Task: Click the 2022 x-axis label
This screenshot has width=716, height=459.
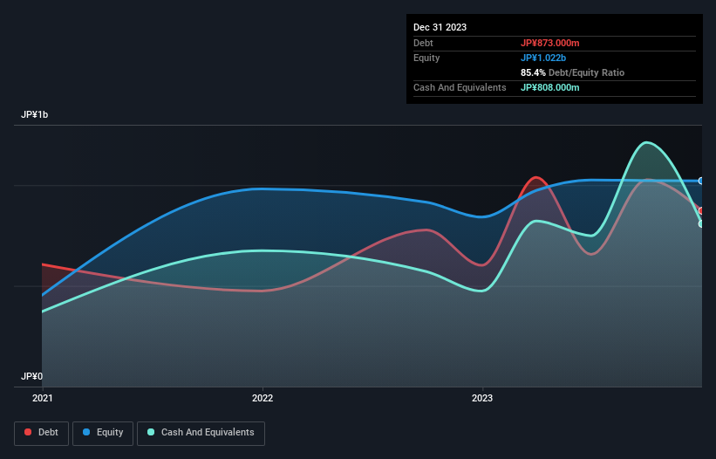Action: pos(263,398)
